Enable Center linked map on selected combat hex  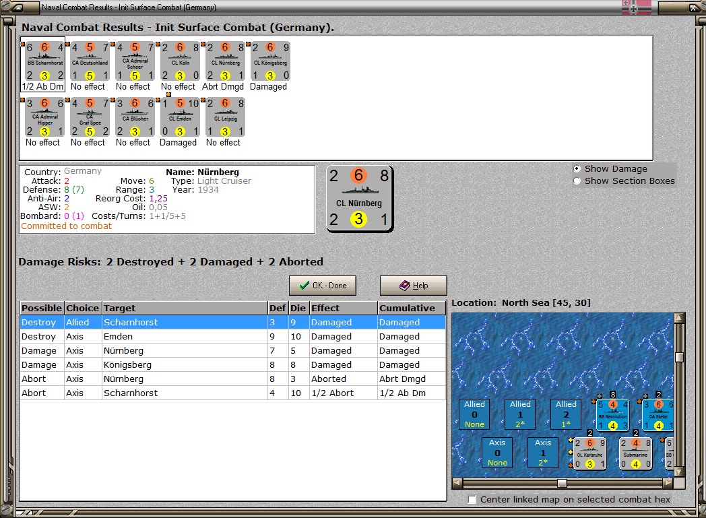[472, 500]
